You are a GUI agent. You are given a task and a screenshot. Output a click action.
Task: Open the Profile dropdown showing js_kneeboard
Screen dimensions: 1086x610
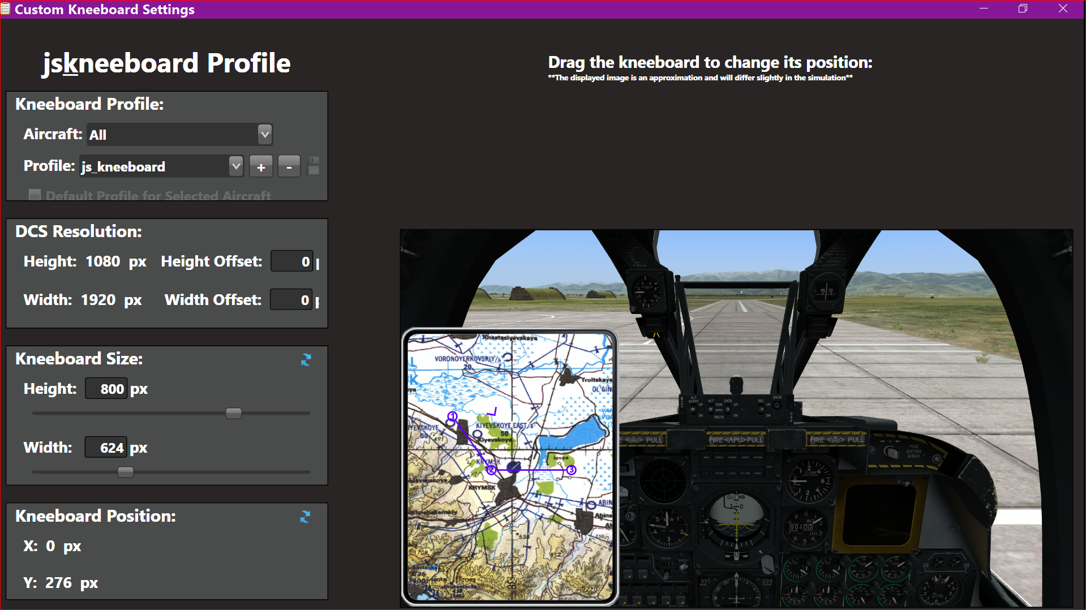(161, 166)
